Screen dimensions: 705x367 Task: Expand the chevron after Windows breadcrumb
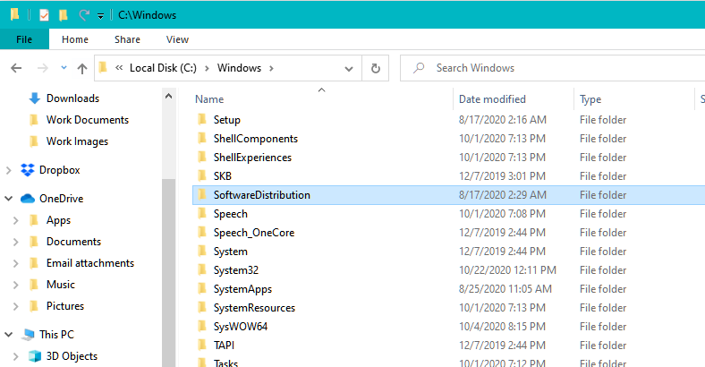[x=271, y=68]
